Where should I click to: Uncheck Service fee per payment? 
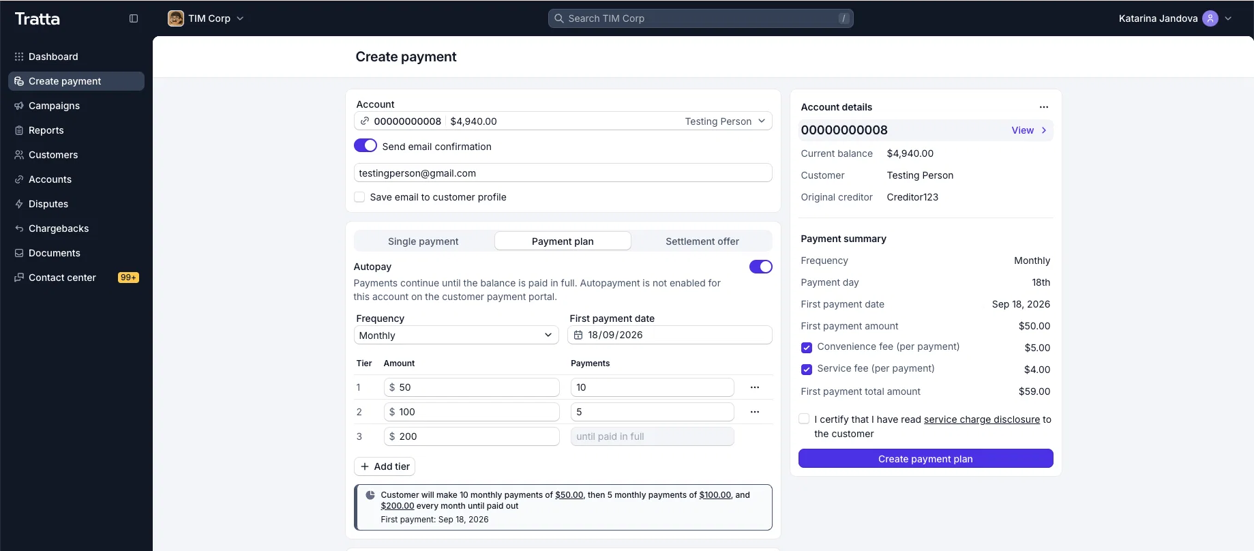pyautogui.click(x=807, y=370)
